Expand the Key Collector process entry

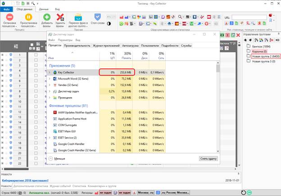point(50,72)
